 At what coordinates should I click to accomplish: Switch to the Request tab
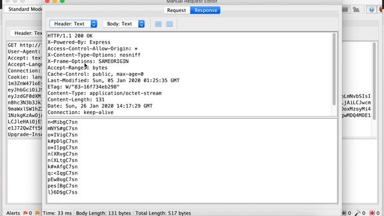pos(176,10)
